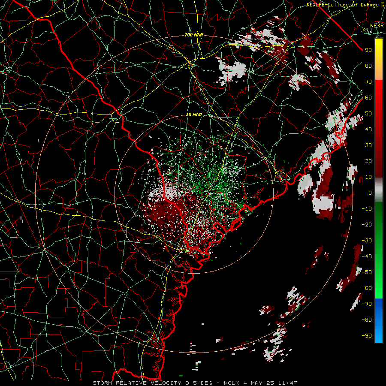
Task: Select the "-10" value on the velocity scale
Action: [367, 209]
